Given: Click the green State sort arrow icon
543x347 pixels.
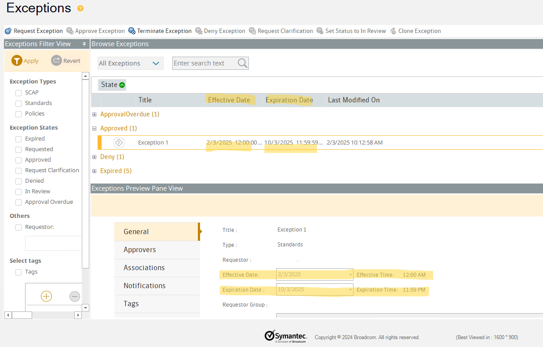Looking at the screenshot, I should point(122,85).
